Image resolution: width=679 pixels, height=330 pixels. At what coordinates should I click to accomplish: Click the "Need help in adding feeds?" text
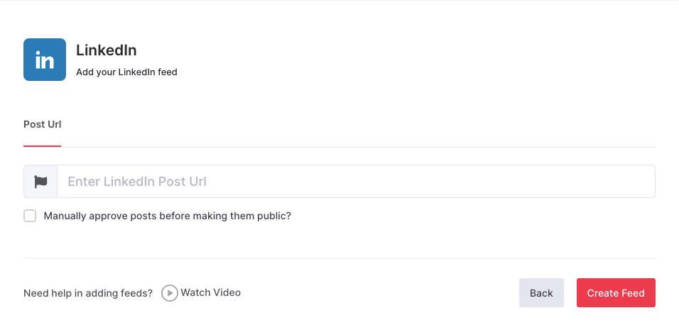coord(88,293)
